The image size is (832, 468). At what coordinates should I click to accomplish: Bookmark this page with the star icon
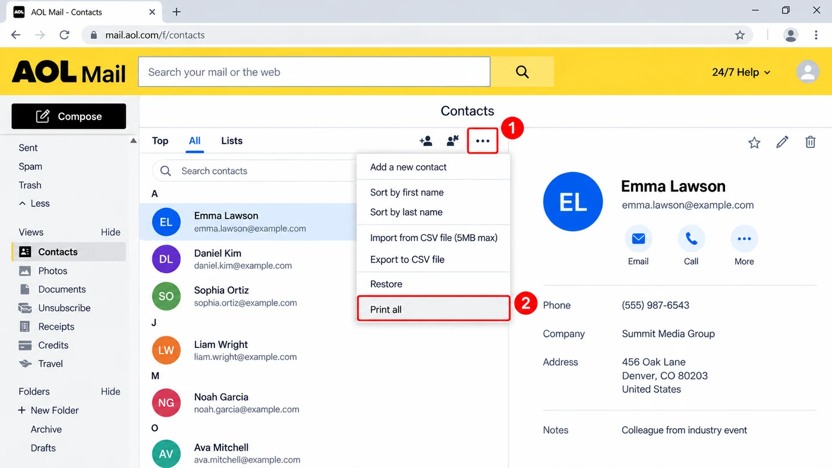[740, 35]
